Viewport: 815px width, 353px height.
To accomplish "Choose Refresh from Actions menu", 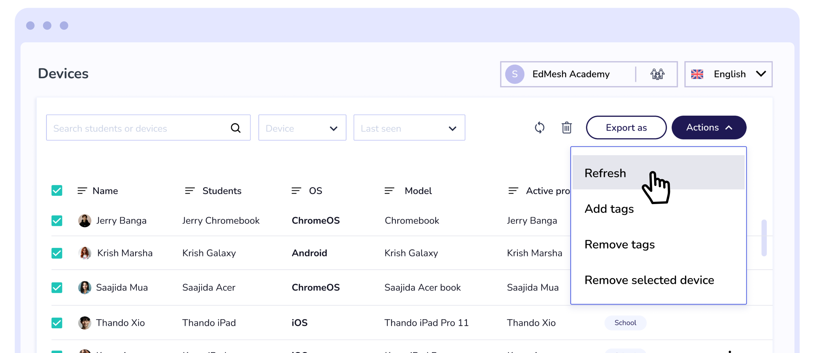I will tap(605, 173).
